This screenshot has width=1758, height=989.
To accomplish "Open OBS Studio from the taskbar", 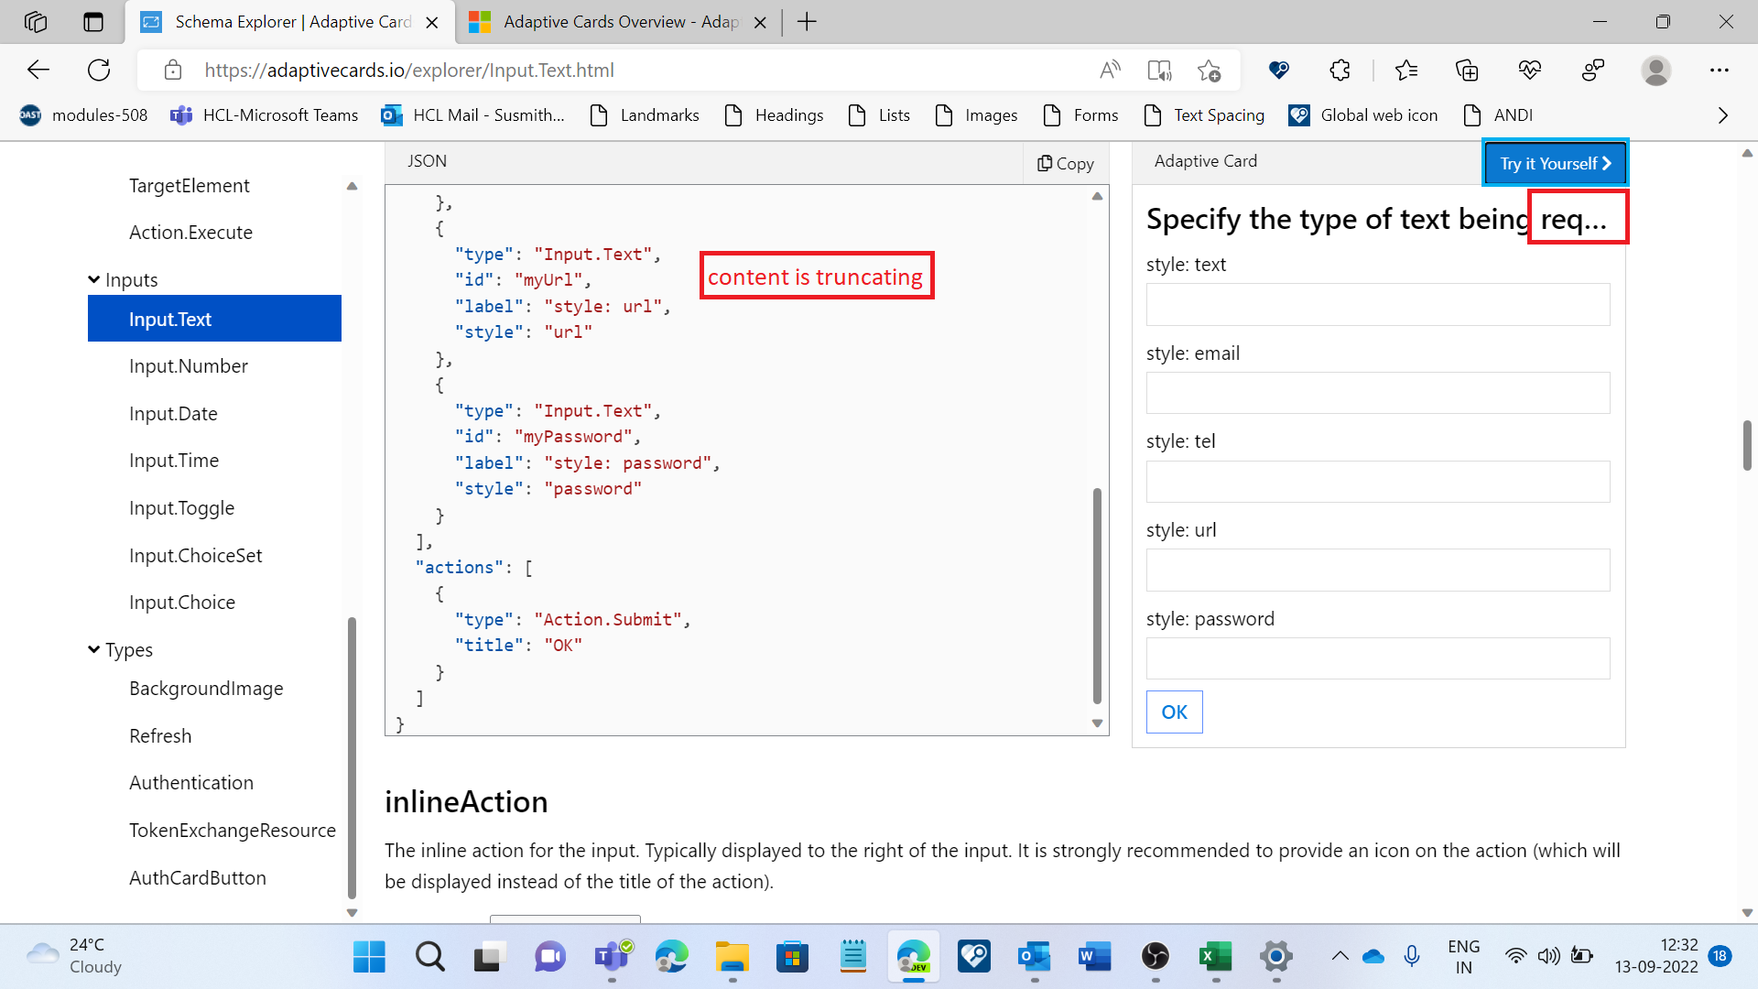I will point(1155,956).
